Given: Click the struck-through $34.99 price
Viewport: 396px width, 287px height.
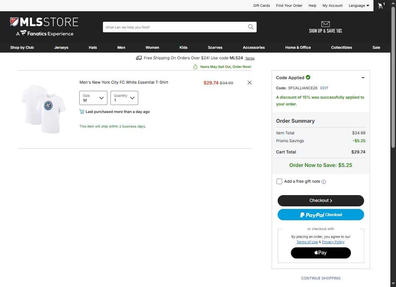Looking at the screenshot, I should (x=227, y=83).
